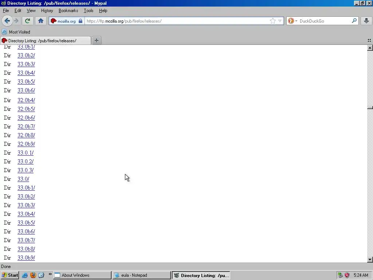Bookmark this page with the star icon
373x280 pixels.
(x=272, y=21)
